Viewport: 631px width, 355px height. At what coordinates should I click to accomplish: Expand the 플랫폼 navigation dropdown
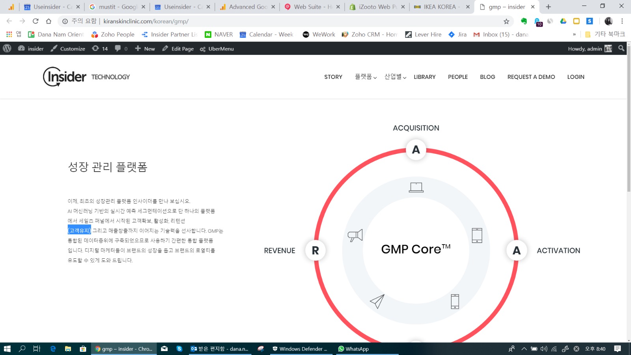366,77
